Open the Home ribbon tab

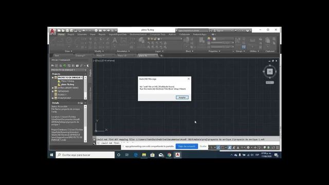pyautogui.click(x=61, y=34)
